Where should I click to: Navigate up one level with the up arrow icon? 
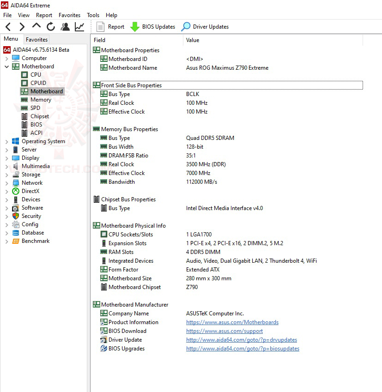pyautogui.click(x=36, y=26)
